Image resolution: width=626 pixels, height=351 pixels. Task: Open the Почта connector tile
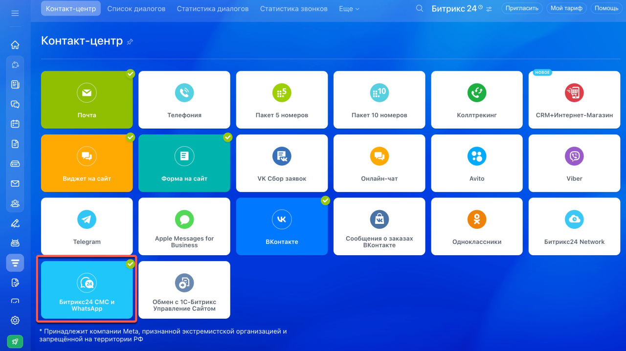87,100
